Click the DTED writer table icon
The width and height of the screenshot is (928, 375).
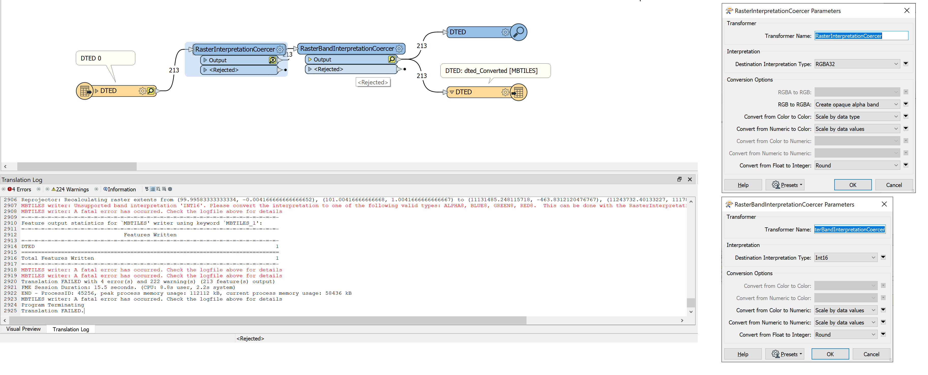[x=518, y=92]
